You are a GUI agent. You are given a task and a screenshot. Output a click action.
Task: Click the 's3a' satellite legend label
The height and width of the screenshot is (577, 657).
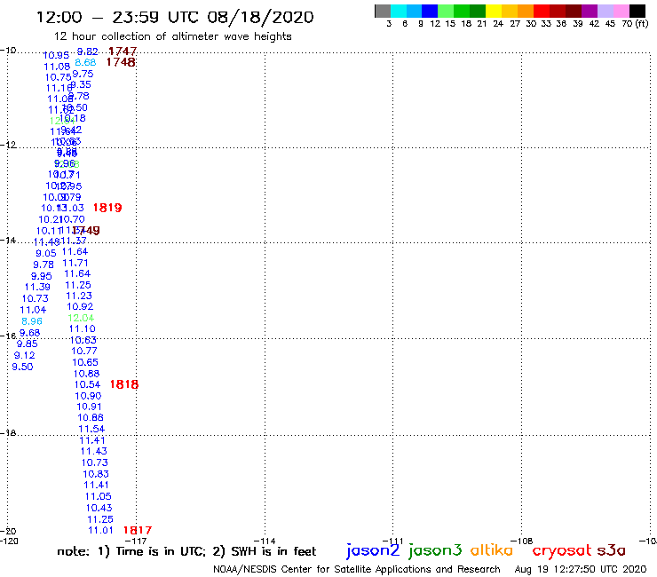611,550
